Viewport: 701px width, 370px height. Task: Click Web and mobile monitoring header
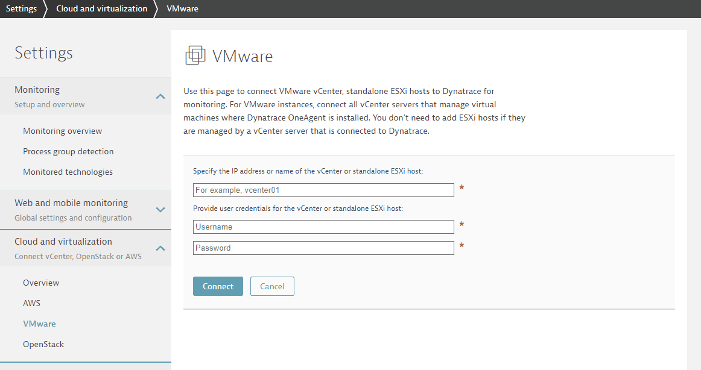click(x=86, y=210)
